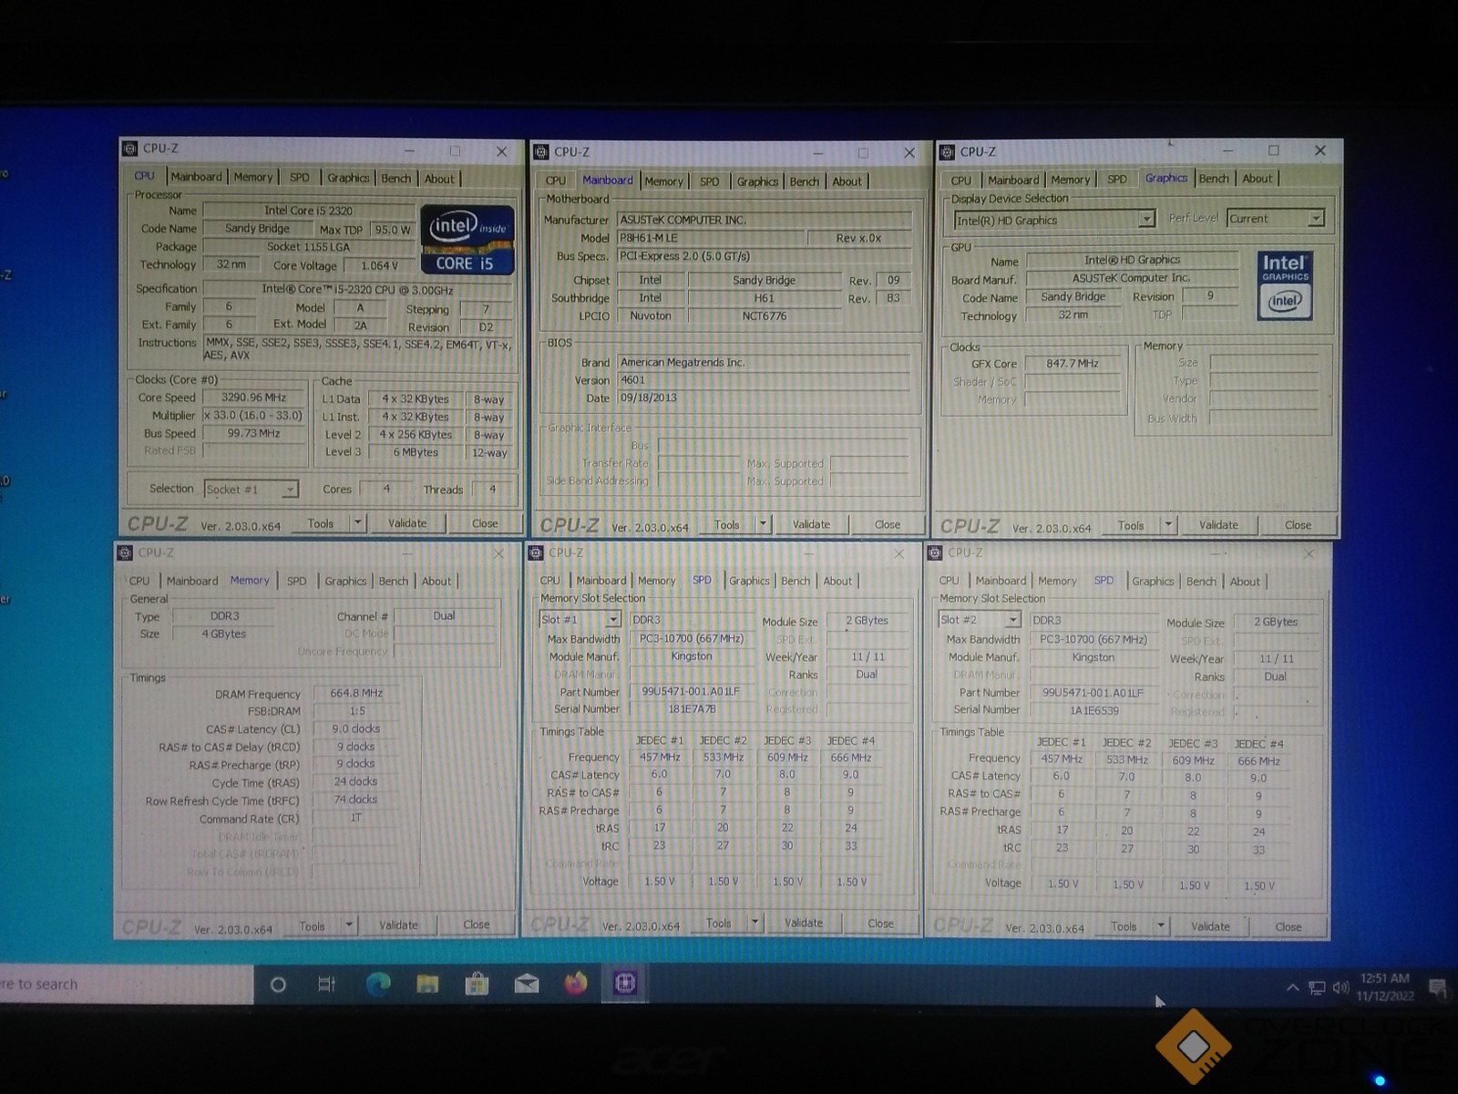Open the taskbar clock and date
The width and height of the screenshot is (1458, 1094).
point(1385,987)
